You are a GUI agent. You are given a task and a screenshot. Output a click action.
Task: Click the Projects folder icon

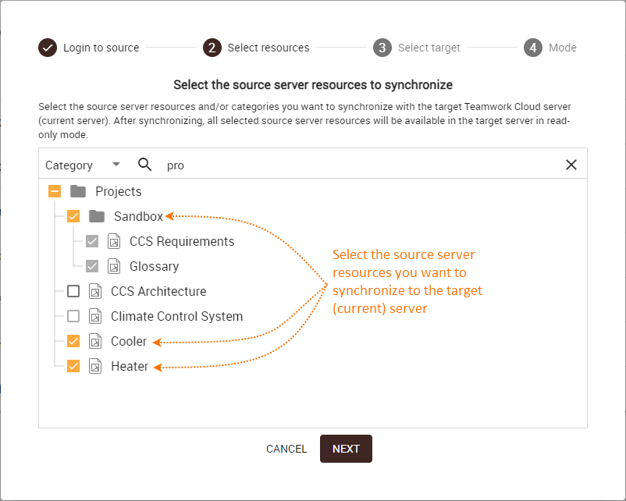point(77,191)
